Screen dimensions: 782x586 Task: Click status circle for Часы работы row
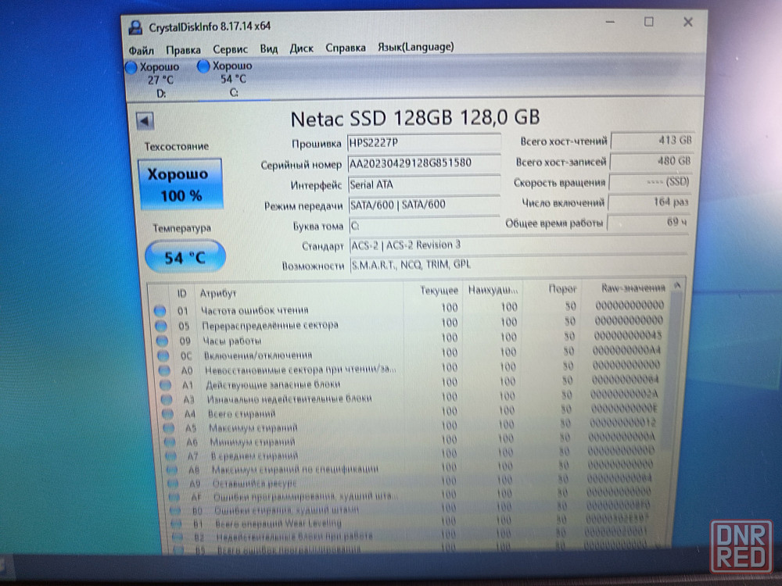[x=162, y=341]
